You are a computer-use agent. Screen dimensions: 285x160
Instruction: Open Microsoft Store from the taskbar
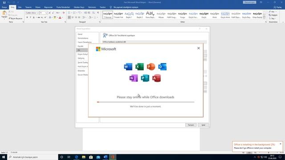91,157
